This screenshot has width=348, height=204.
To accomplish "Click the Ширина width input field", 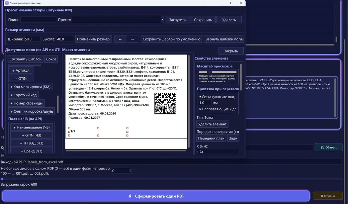I will tap(32, 39).
